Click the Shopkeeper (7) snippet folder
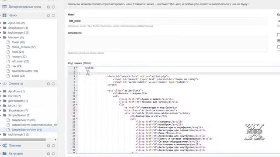The image size is (280, 157). click(x=18, y=110)
